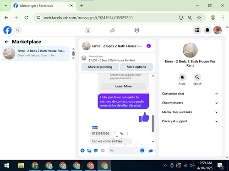
Task: View site information icon in address bar
Action: point(38,18)
